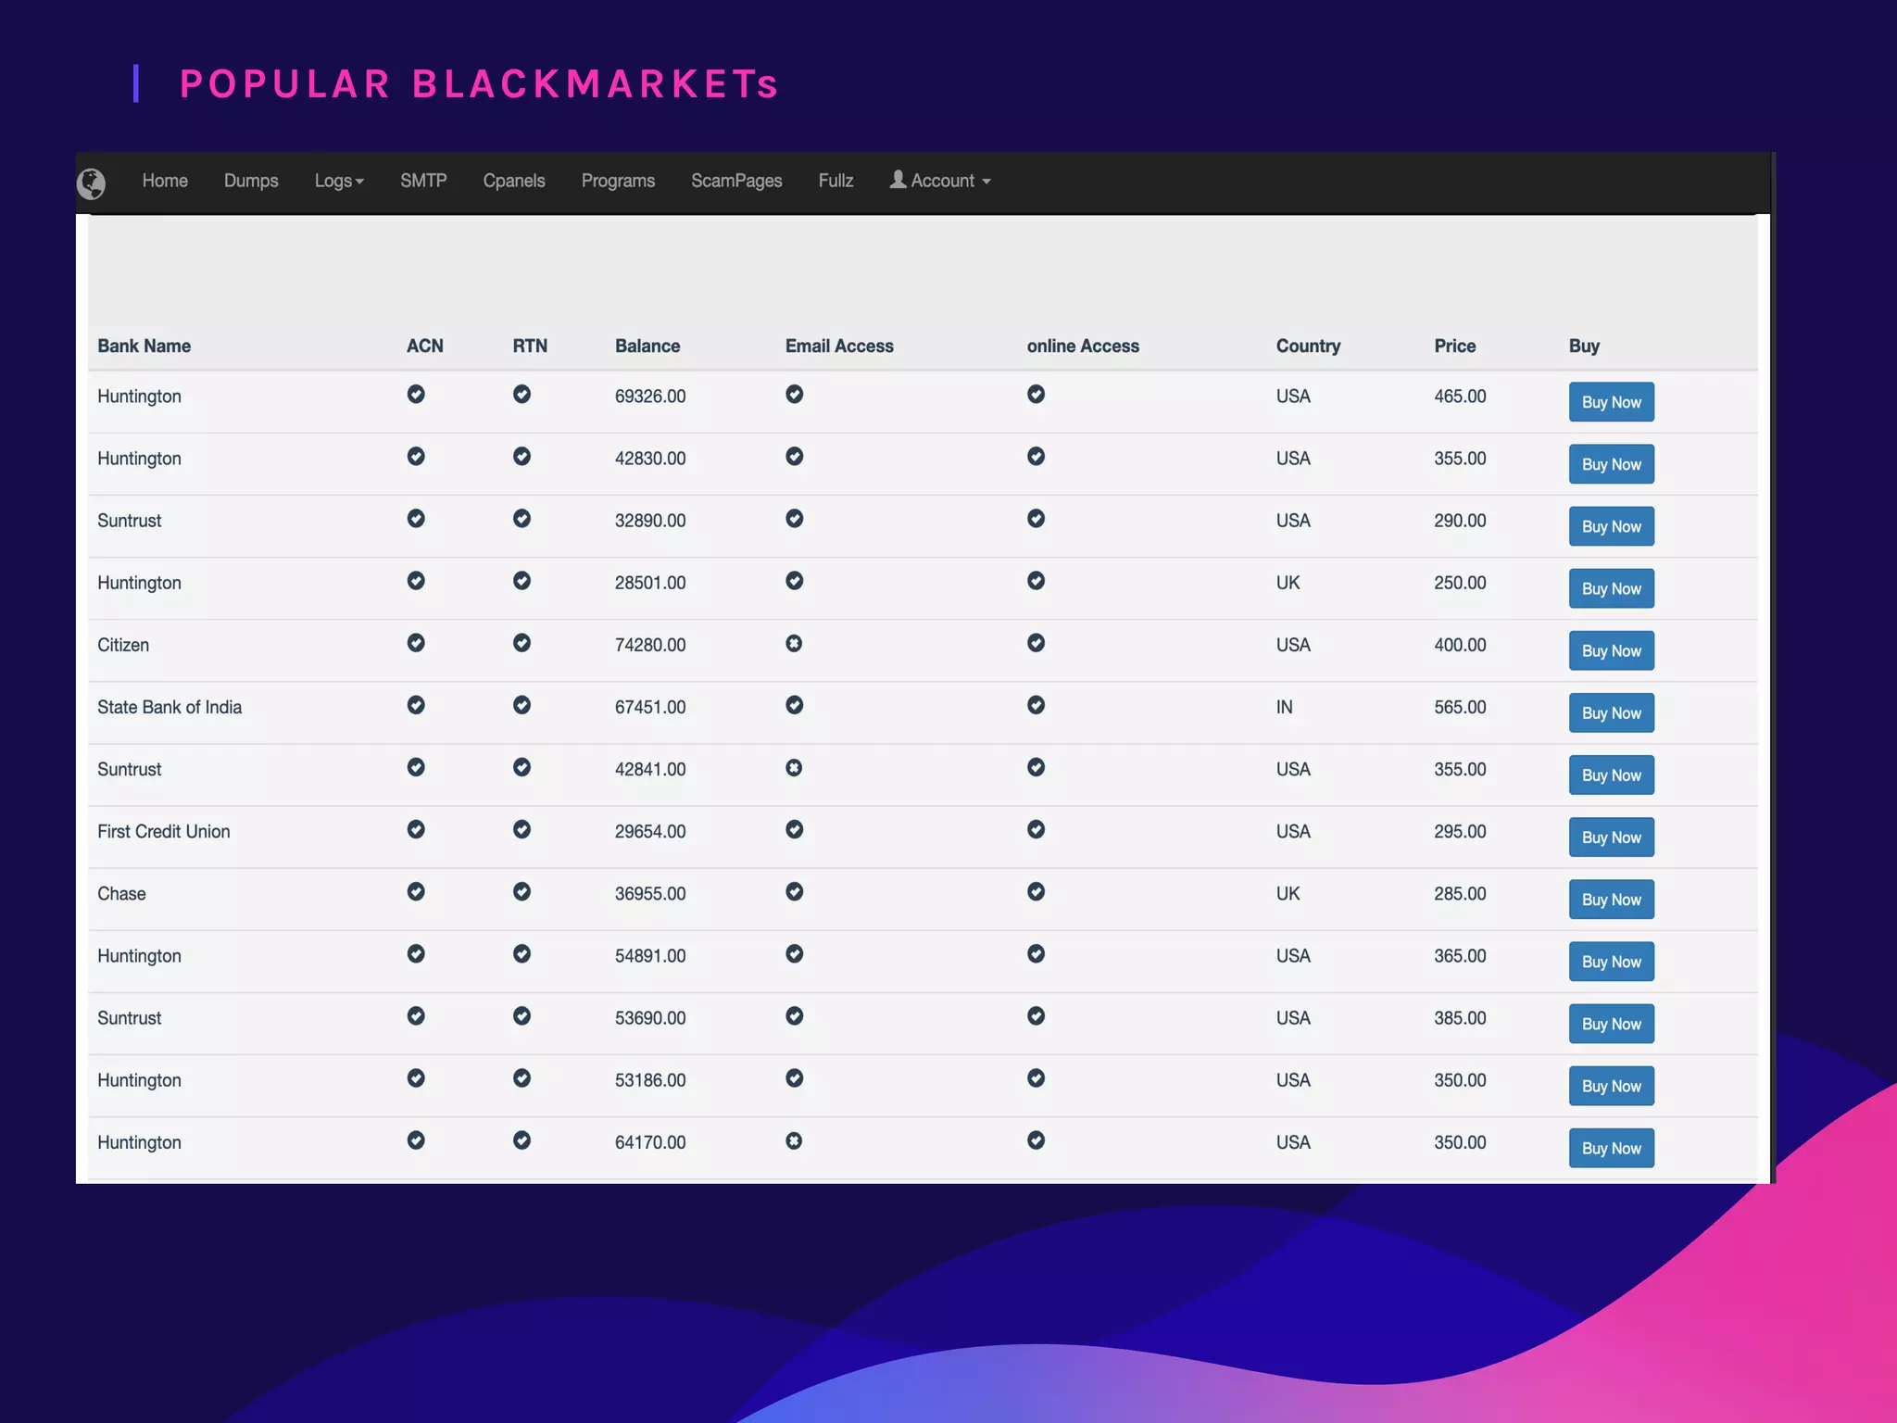The width and height of the screenshot is (1897, 1423).
Task: Click Buy Now for Citizen row
Action: [x=1611, y=650]
